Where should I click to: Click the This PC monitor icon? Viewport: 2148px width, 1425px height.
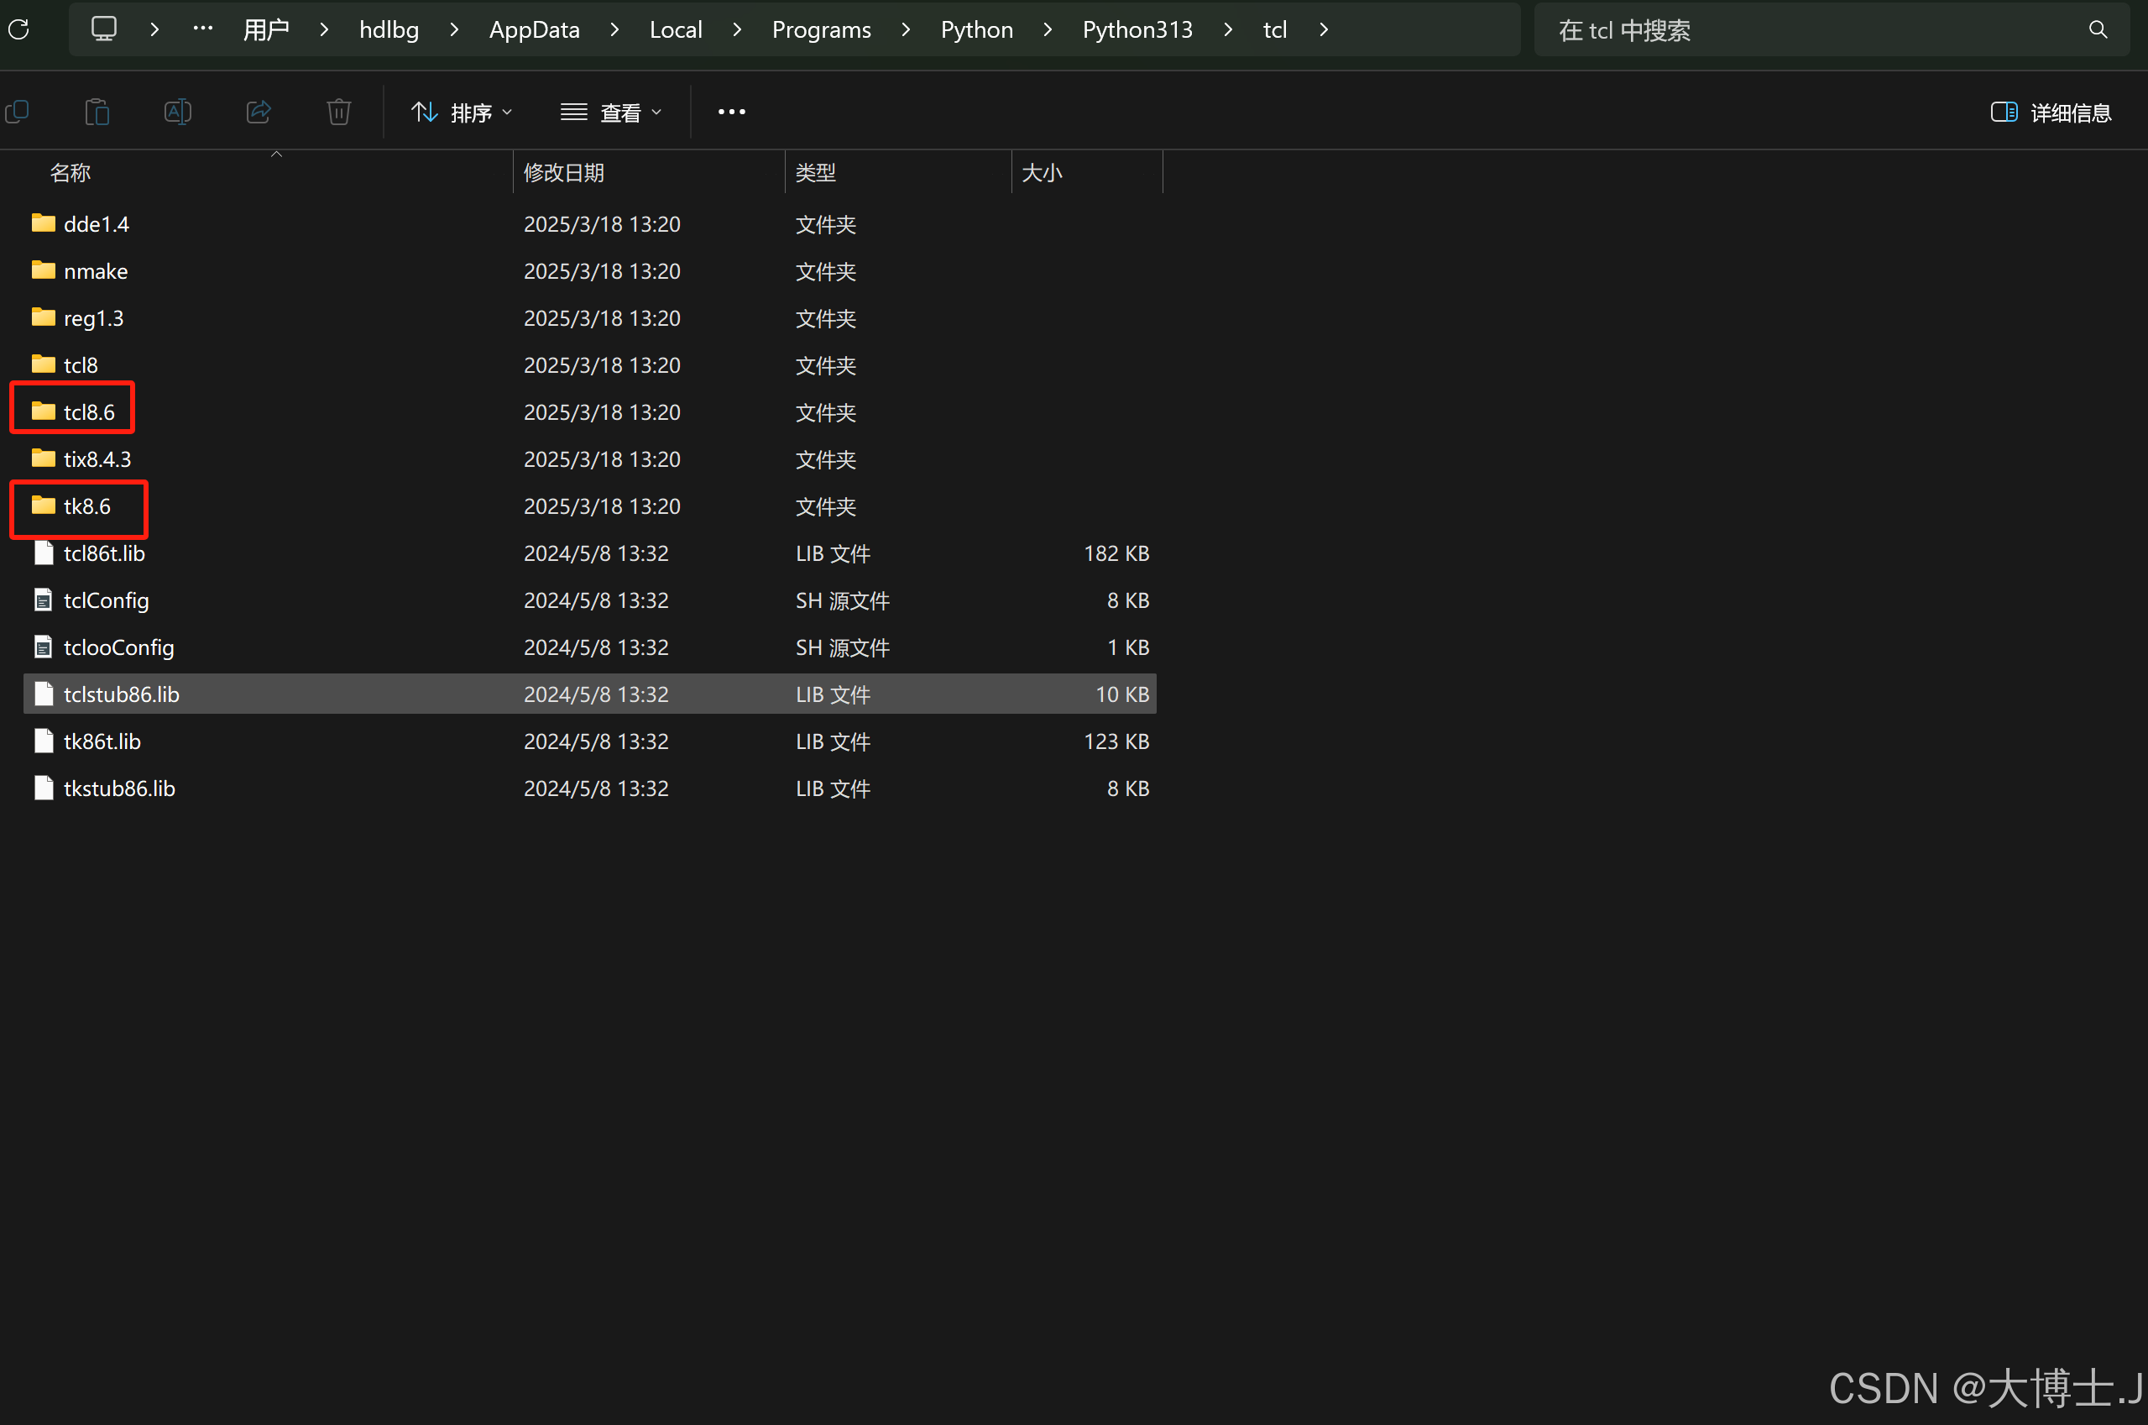point(104,29)
